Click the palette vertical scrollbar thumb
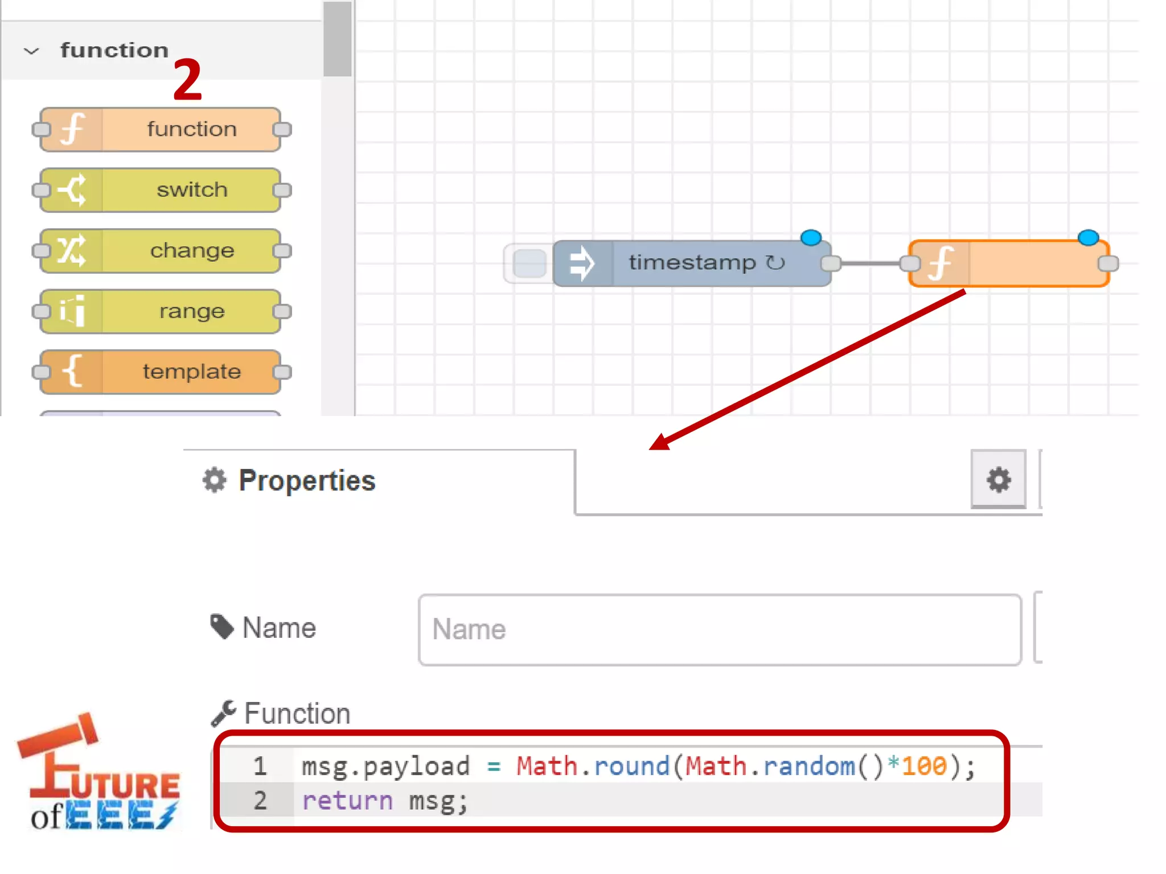 point(337,40)
